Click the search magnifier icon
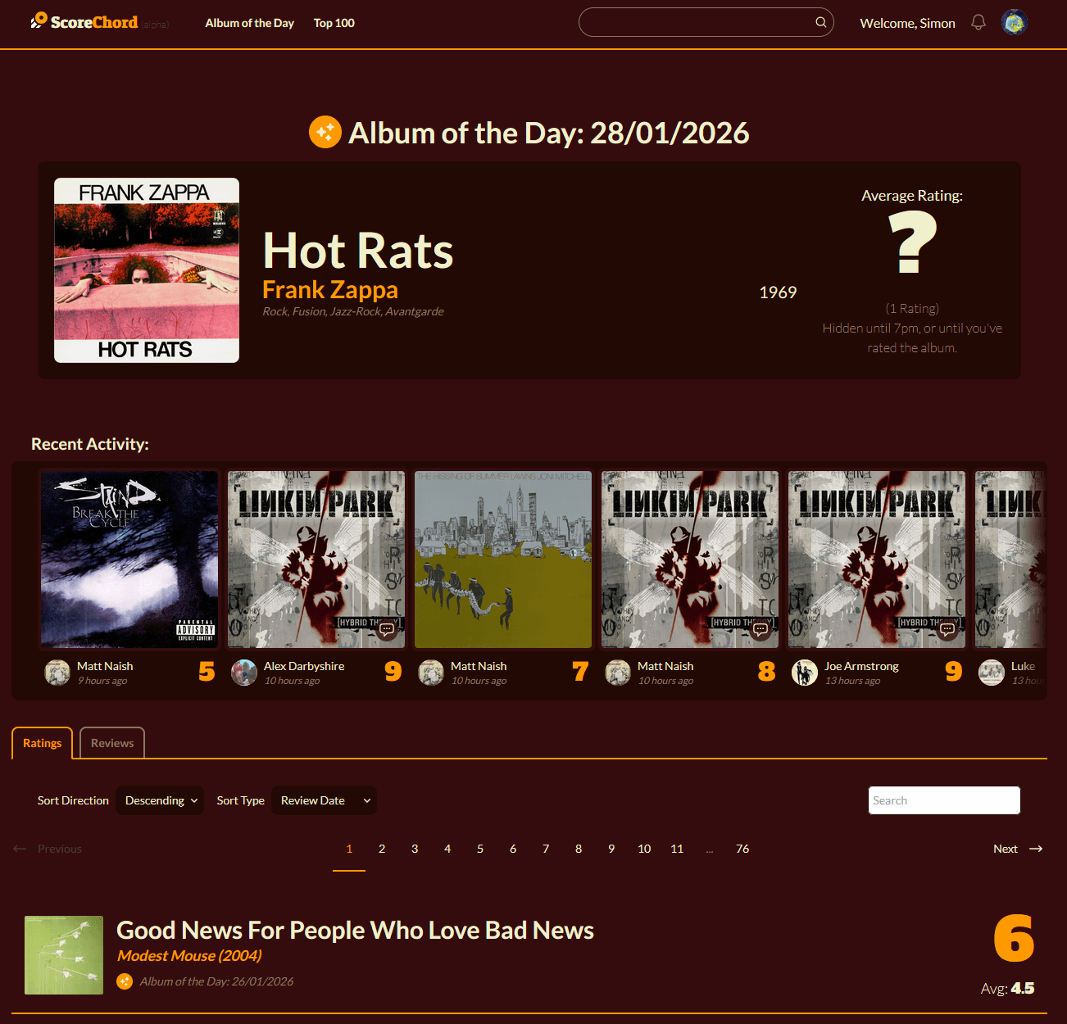Image resolution: width=1067 pixels, height=1024 pixels. (820, 22)
